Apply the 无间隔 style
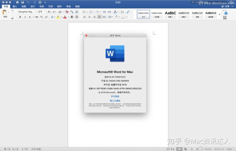 (x=157, y=14)
